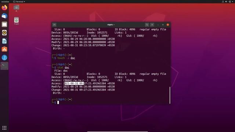Click the new tab button in terminal
This screenshot has width=235, height=132.
[x=54, y=25]
